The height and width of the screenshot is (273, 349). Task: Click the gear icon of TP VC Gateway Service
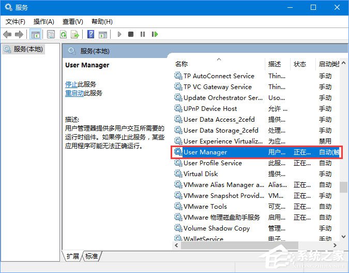[178, 87]
